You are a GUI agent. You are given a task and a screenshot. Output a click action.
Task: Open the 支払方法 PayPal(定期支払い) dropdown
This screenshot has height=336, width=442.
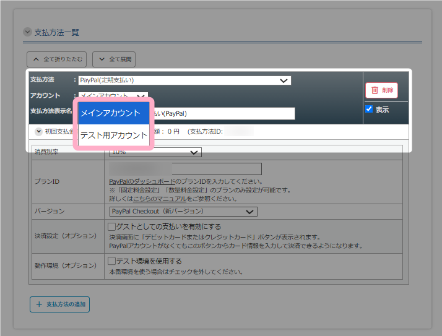pos(184,80)
